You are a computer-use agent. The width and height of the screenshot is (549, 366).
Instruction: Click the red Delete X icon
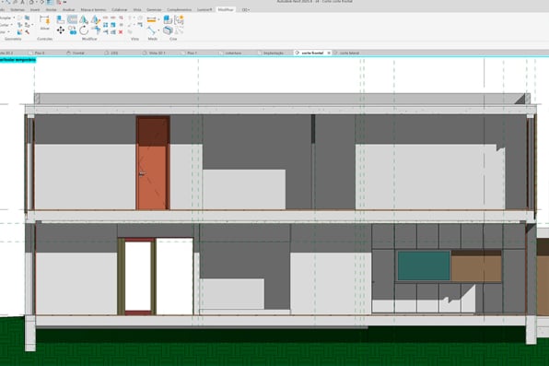121,32
